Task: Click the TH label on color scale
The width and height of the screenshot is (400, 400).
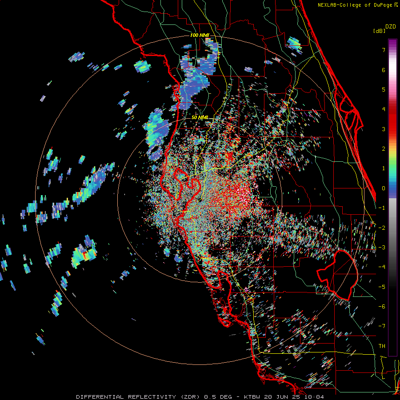Action: pyautogui.click(x=382, y=346)
